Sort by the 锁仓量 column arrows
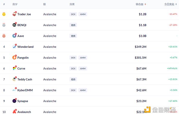 (x=145, y=4)
